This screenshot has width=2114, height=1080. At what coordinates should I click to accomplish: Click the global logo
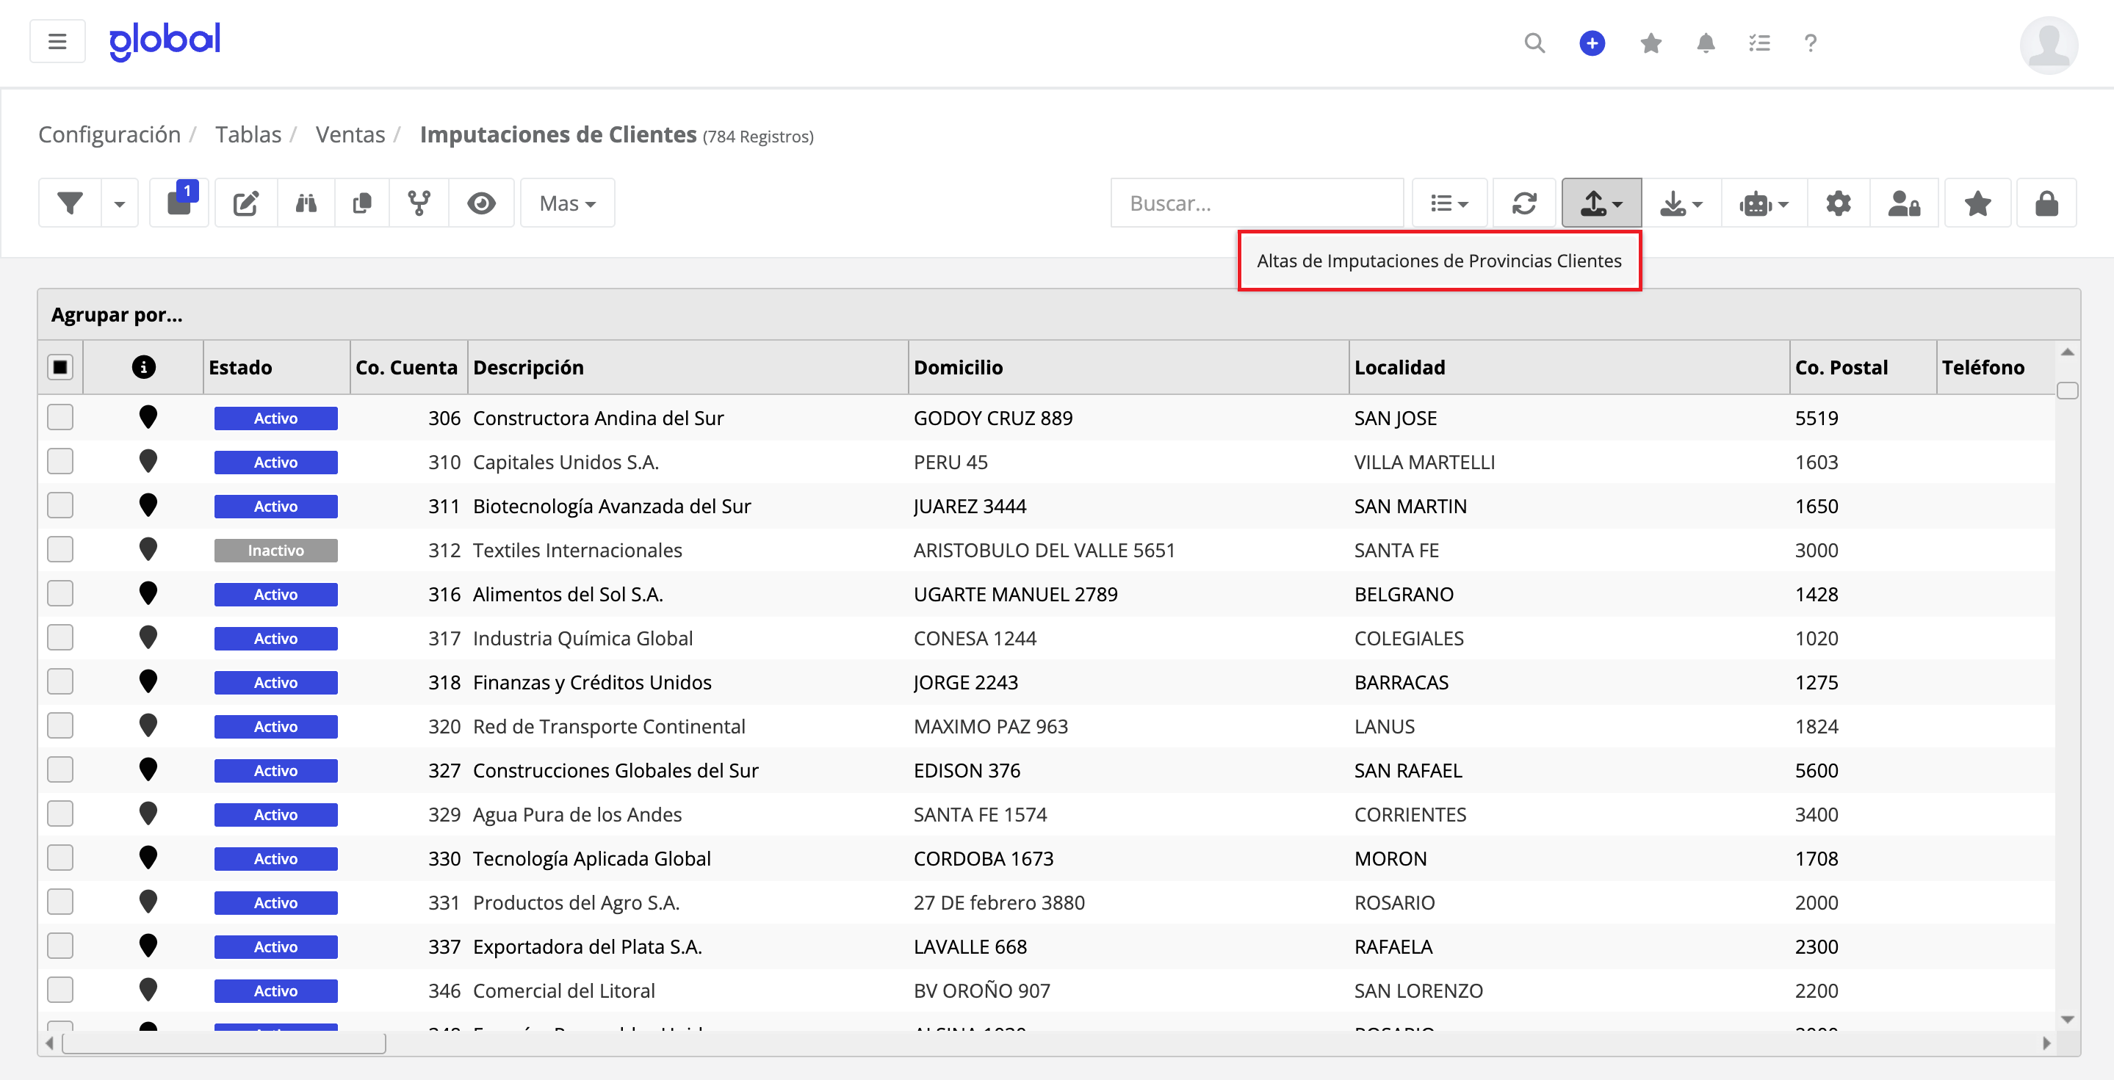pyautogui.click(x=165, y=41)
